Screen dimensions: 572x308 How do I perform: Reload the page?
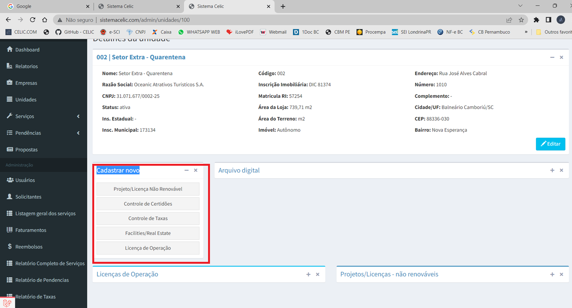point(33,20)
